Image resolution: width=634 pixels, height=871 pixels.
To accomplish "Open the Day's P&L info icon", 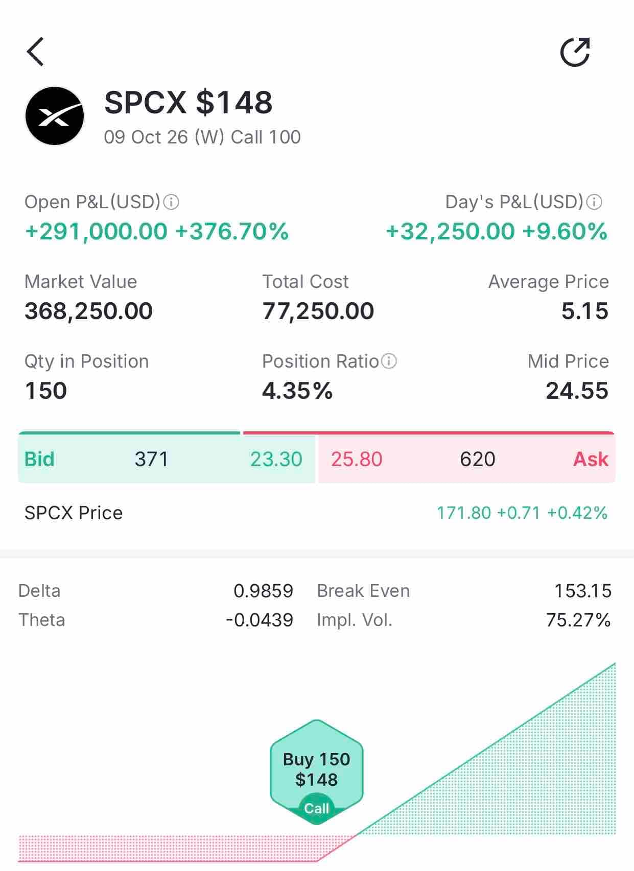I will (x=594, y=202).
